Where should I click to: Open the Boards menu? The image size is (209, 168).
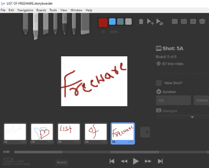pyautogui.click(x=41, y=10)
